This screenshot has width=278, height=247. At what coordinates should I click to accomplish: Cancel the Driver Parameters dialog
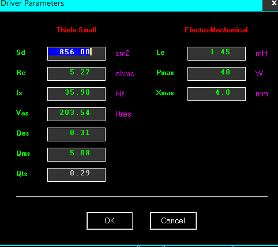pyautogui.click(x=173, y=220)
